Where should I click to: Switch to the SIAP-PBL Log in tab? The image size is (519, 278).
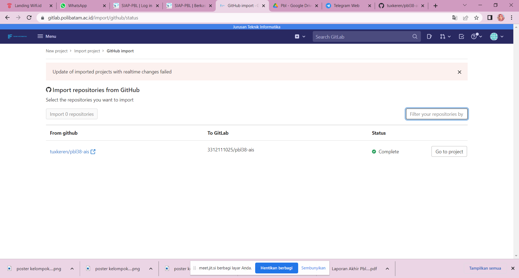(137, 6)
